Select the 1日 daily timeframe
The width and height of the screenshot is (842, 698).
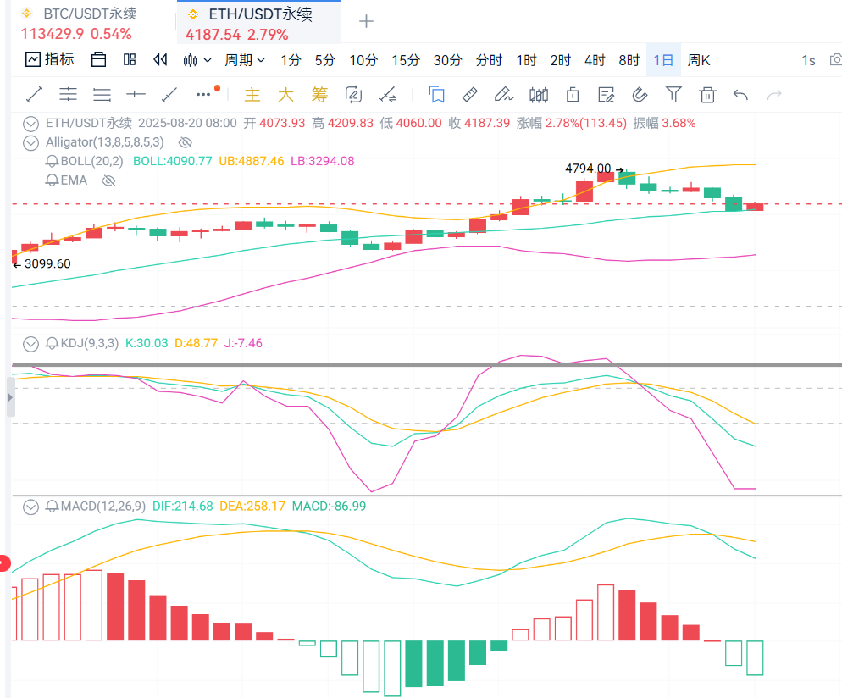coord(663,60)
